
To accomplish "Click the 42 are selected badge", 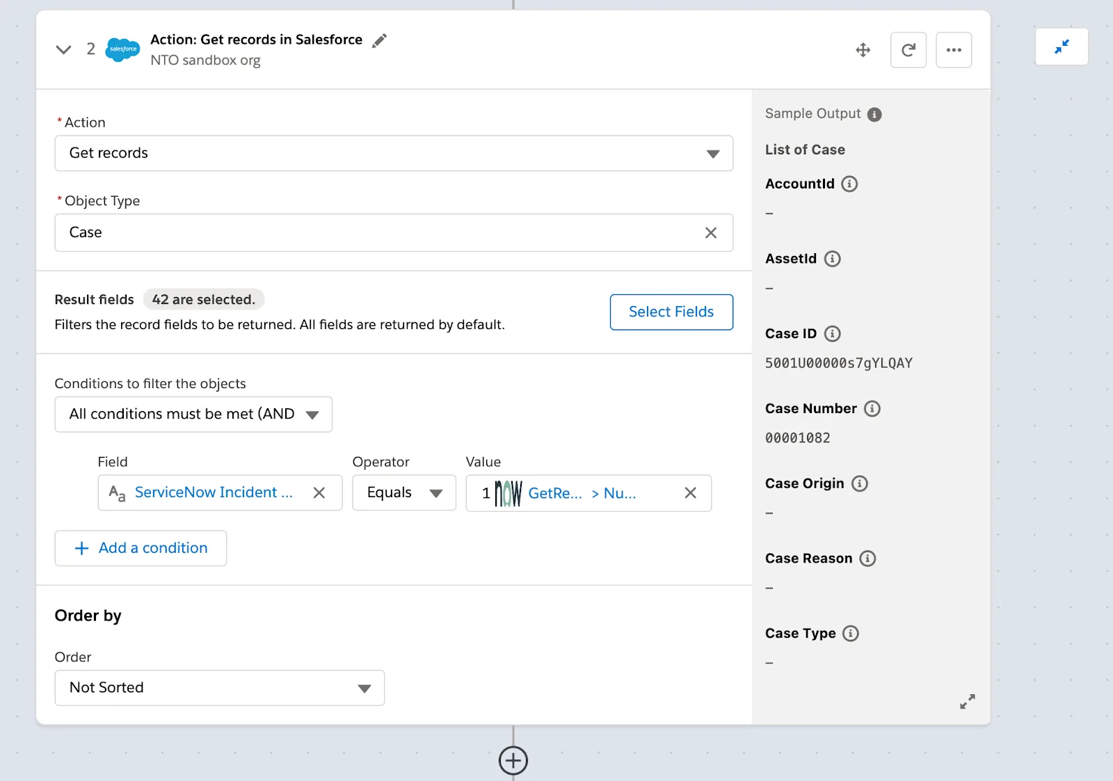I will pos(204,300).
